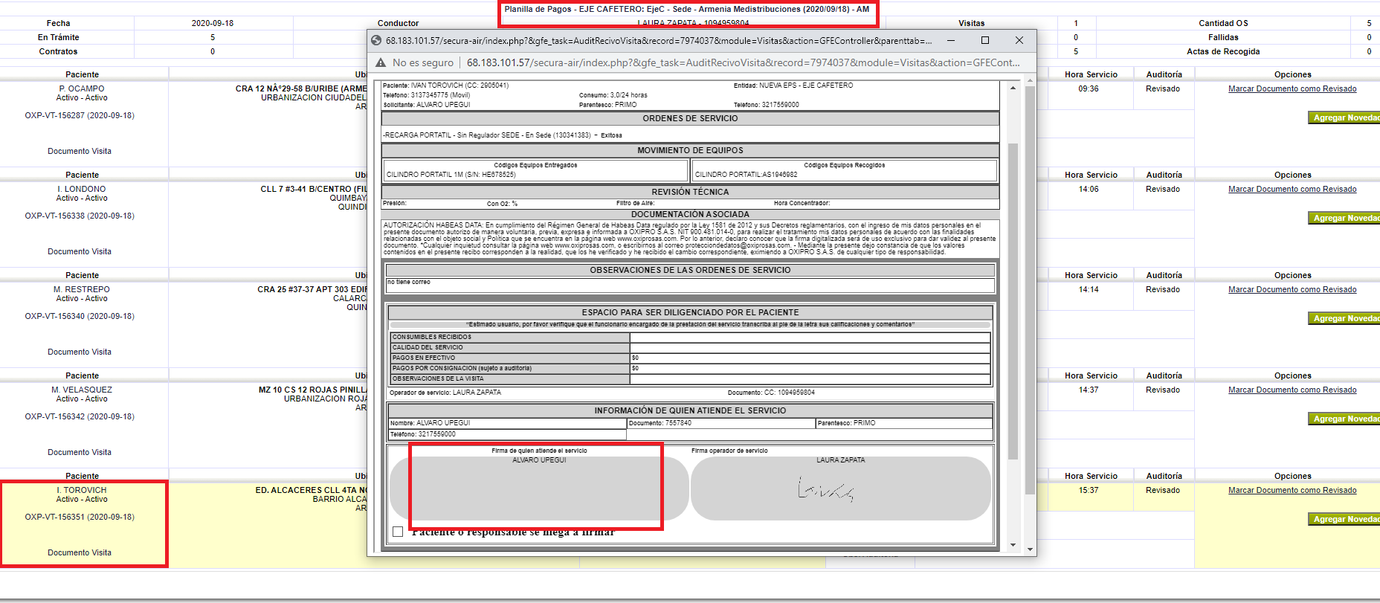
Task: Maximize the popup receipt window
Action: (x=984, y=40)
